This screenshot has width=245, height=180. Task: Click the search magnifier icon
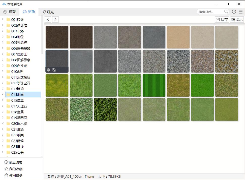226,12
